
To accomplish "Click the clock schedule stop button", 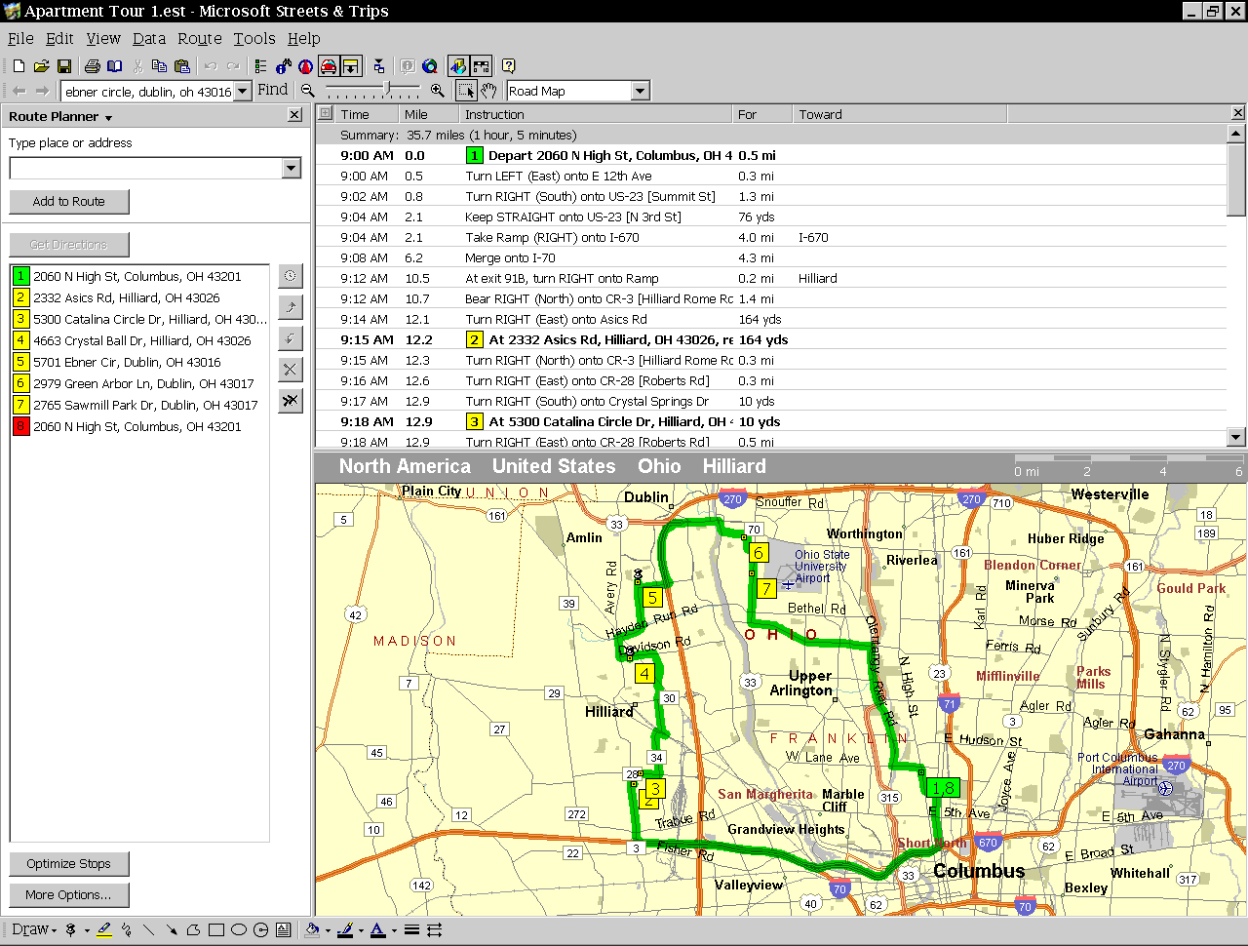I will (291, 276).
